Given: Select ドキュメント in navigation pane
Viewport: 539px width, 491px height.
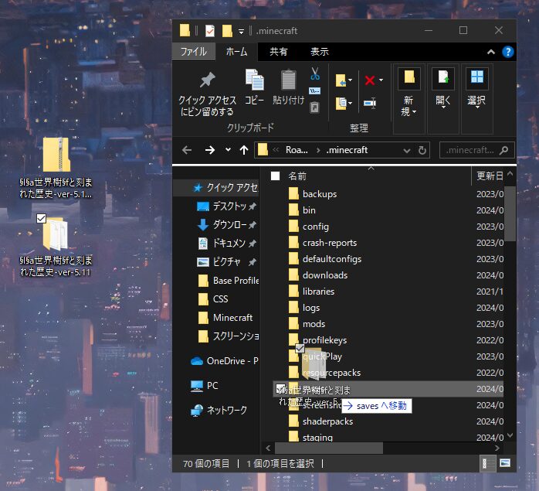Looking at the screenshot, I should (226, 243).
